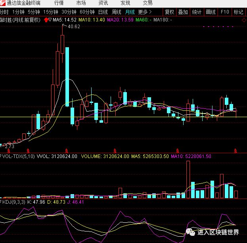The image size is (247, 243).
Task: Click the 复权 button
Action: pos(169,12)
